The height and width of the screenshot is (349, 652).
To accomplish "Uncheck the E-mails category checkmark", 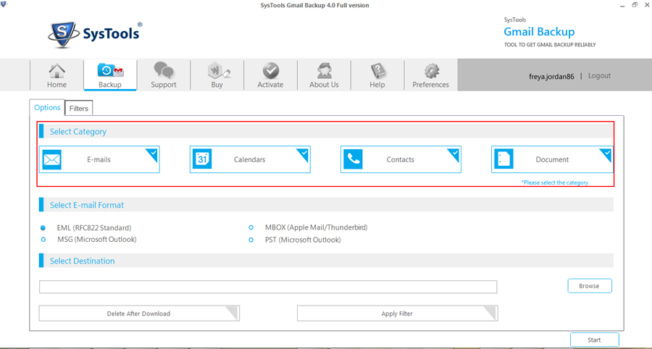I will (153, 153).
